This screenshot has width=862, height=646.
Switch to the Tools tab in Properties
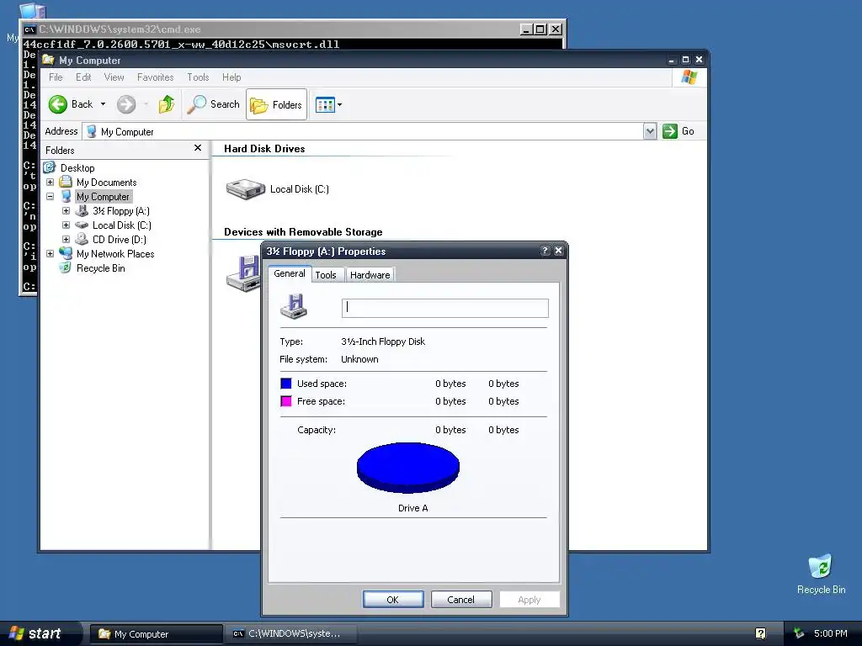point(326,275)
